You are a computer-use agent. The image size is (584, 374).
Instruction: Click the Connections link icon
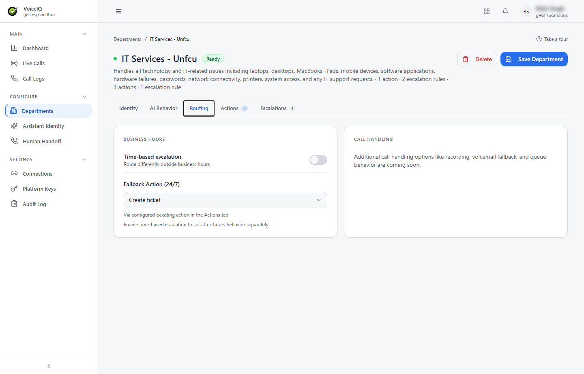click(x=14, y=173)
